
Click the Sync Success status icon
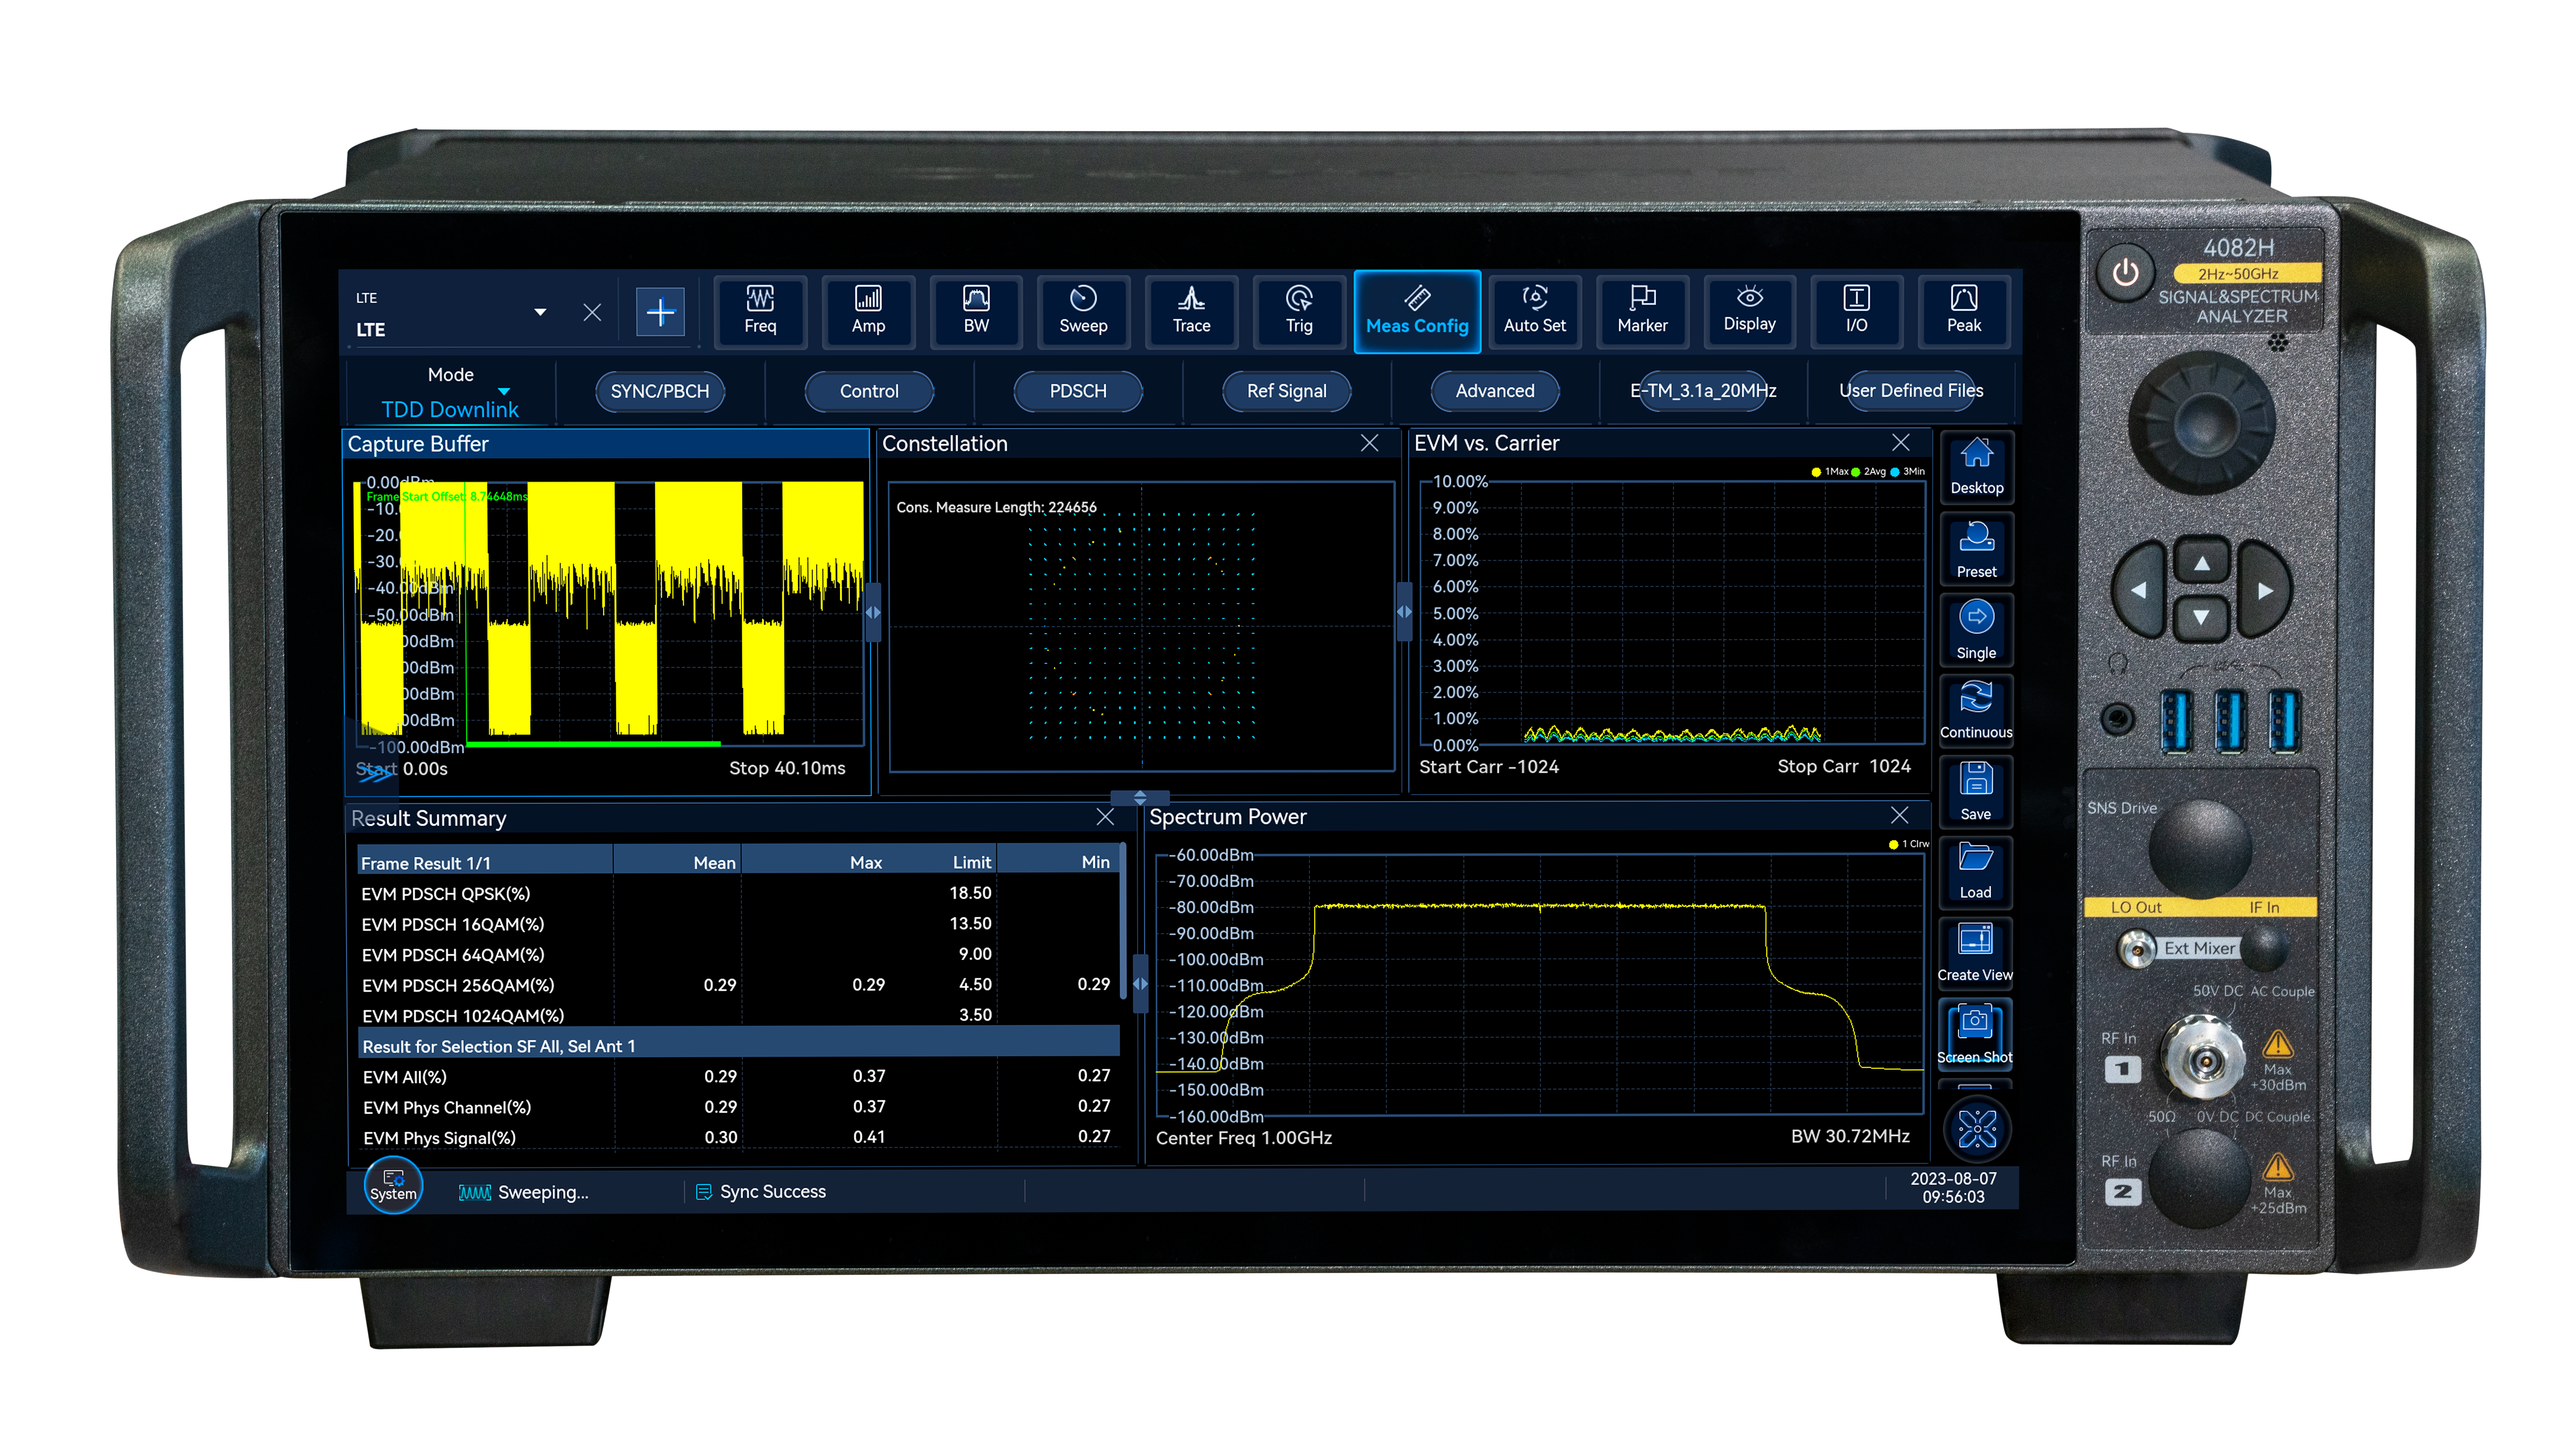click(703, 1192)
